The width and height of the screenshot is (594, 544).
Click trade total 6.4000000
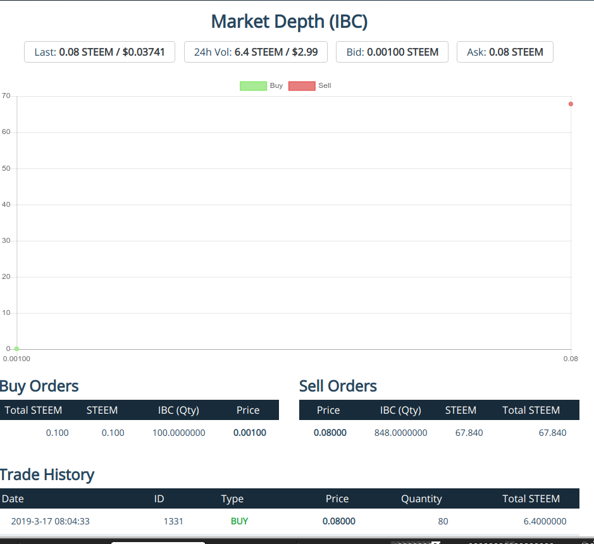[x=545, y=521]
